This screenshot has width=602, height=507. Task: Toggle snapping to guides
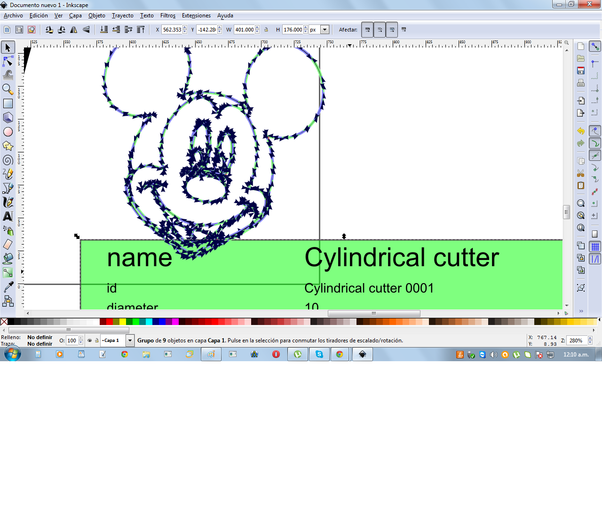click(x=595, y=259)
